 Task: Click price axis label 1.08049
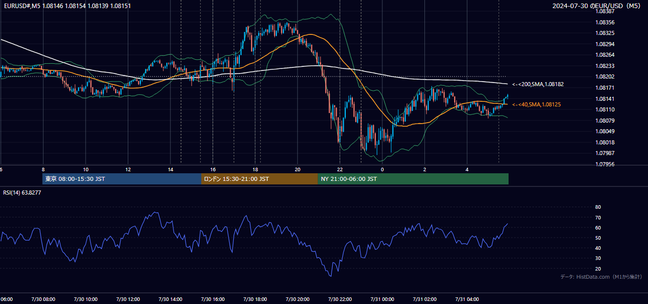tap(605, 131)
